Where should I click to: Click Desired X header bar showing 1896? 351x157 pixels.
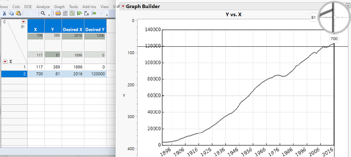click(x=73, y=54)
